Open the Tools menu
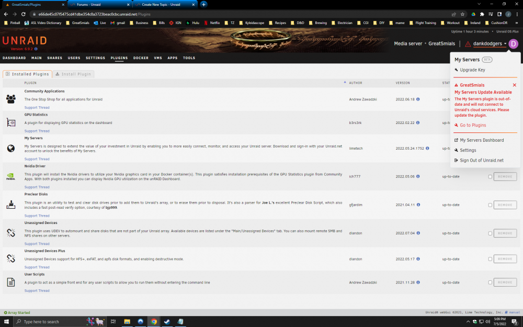The width and height of the screenshot is (523, 327). click(x=189, y=58)
